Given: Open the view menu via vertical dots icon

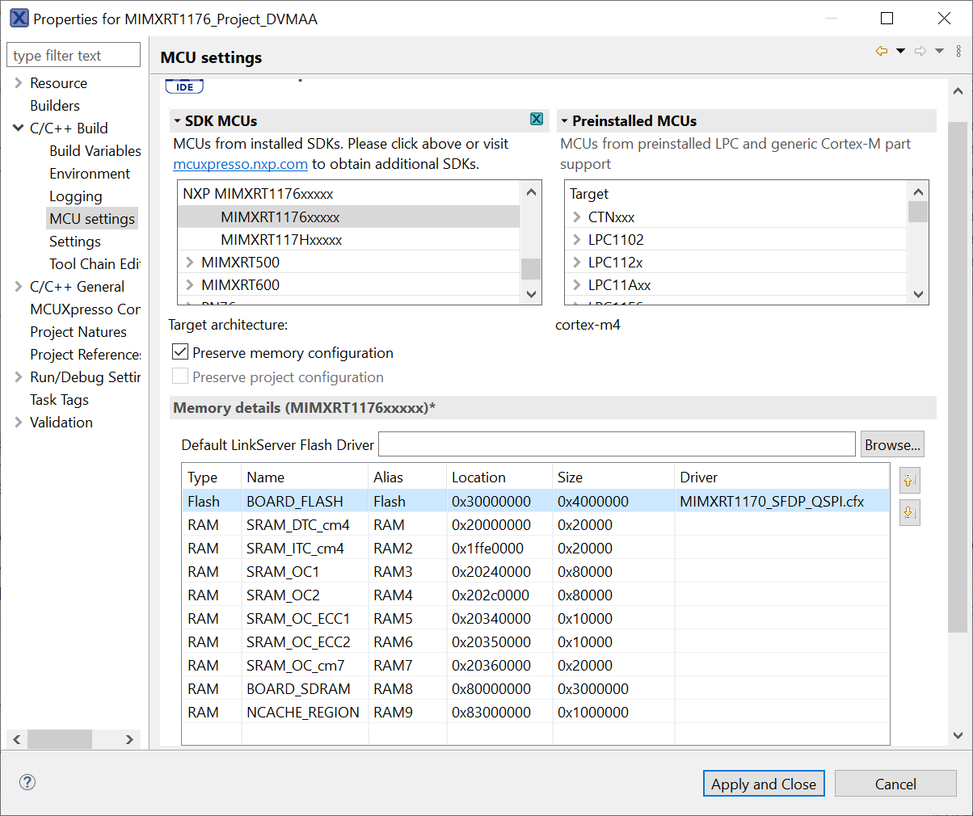Looking at the screenshot, I should coord(960,51).
